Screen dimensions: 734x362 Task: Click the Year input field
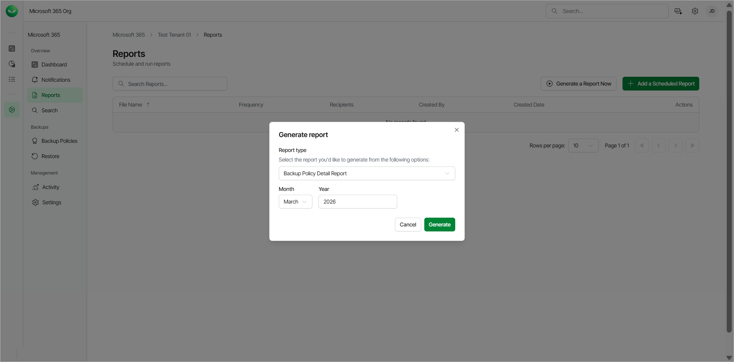click(x=357, y=202)
